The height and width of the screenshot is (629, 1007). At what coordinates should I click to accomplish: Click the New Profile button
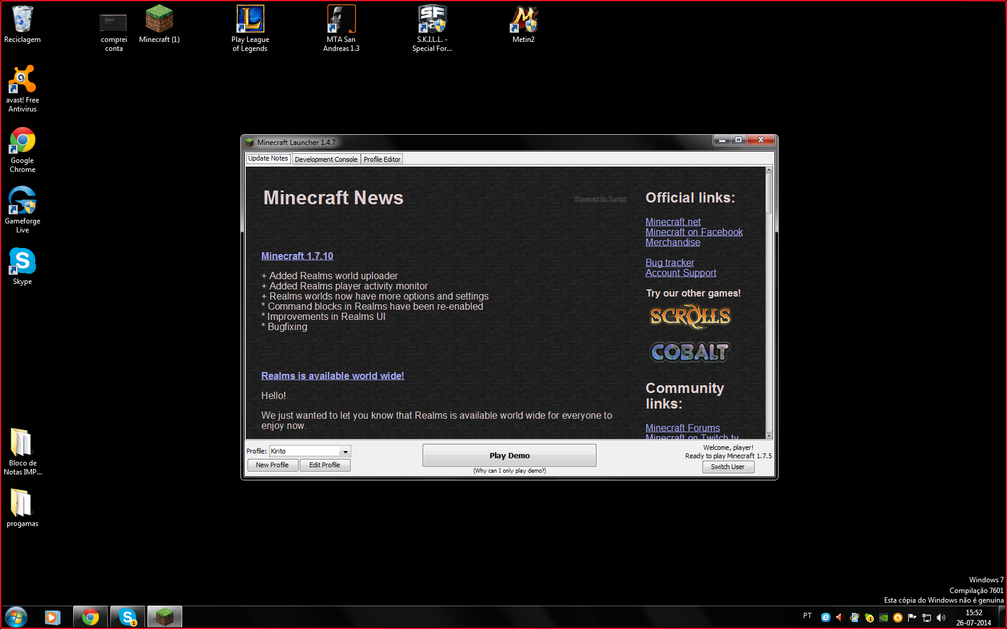click(272, 465)
